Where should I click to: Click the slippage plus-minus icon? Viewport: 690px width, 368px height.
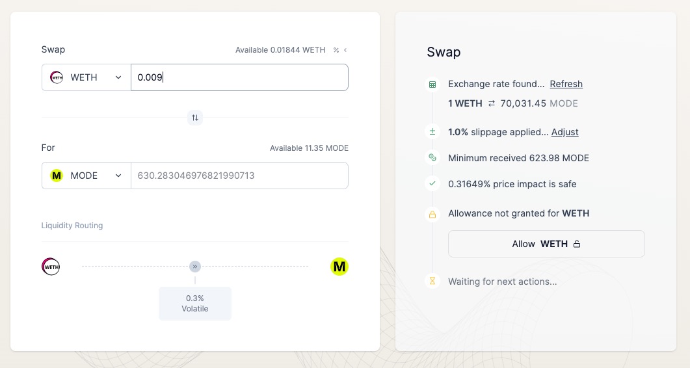pyautogui.click(x=432, y=132)
